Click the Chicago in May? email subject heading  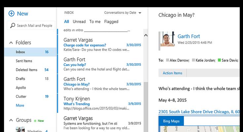pyautogui.click(x=176, y=15)
